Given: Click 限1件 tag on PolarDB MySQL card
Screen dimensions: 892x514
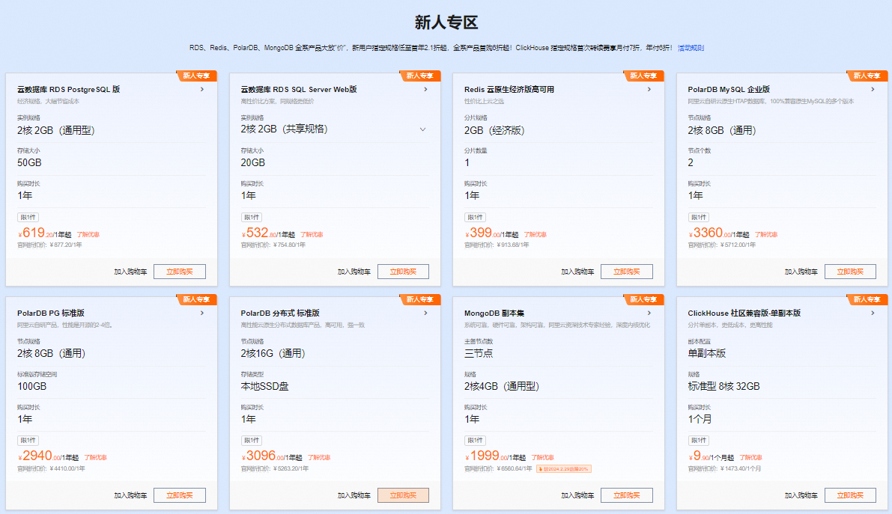Looking at the screenshot, I should [x=699, y=217].
